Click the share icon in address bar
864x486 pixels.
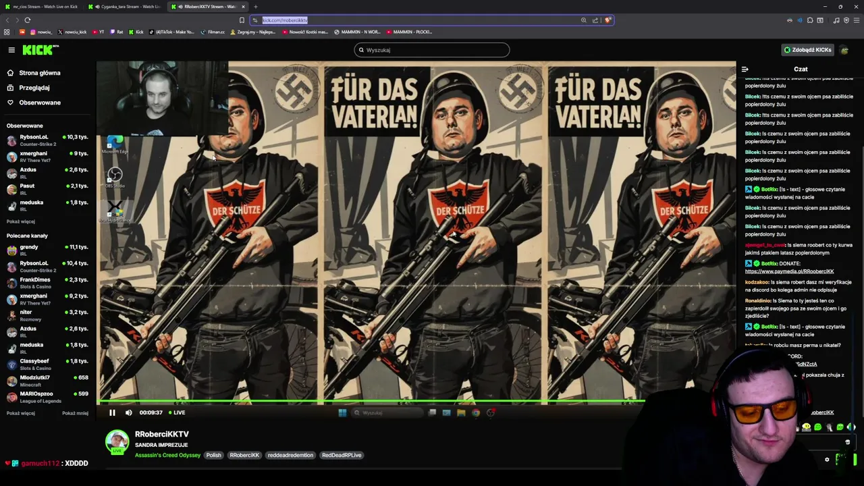[x=595, y=20]
